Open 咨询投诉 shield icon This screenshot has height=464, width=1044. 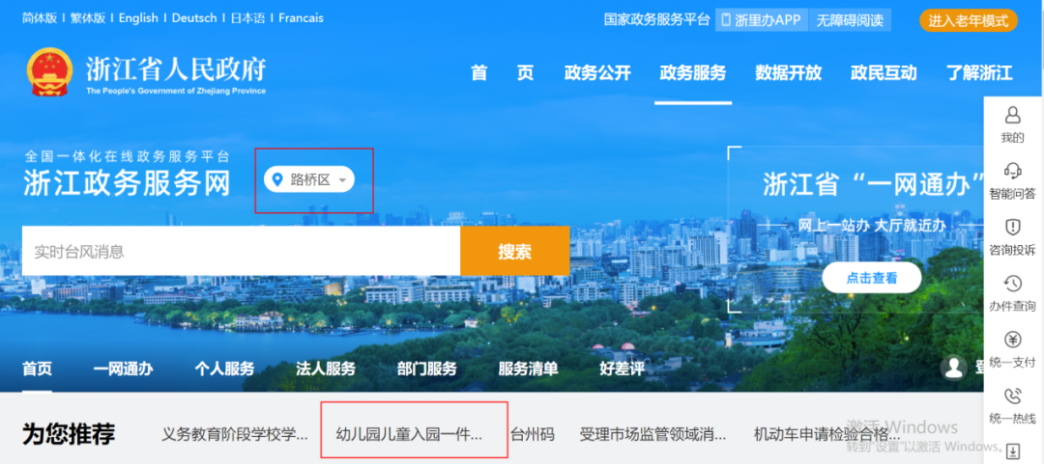[x=1012, y=228]
